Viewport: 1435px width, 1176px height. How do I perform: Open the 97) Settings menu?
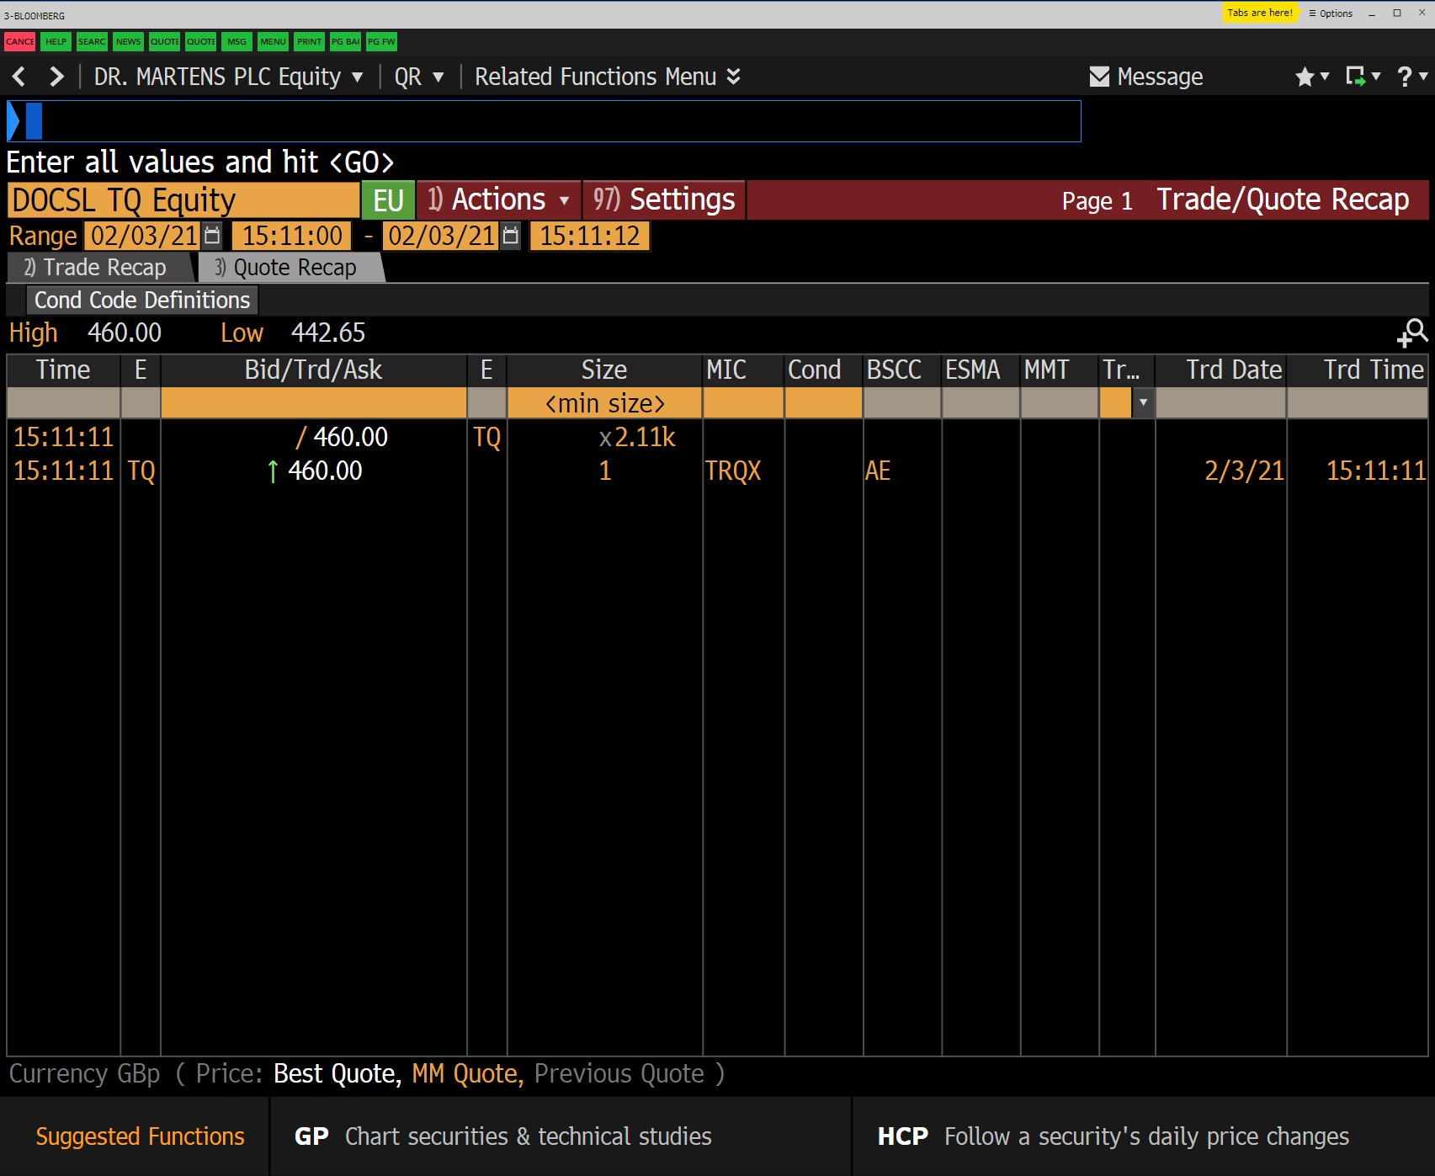coord(664,200)
